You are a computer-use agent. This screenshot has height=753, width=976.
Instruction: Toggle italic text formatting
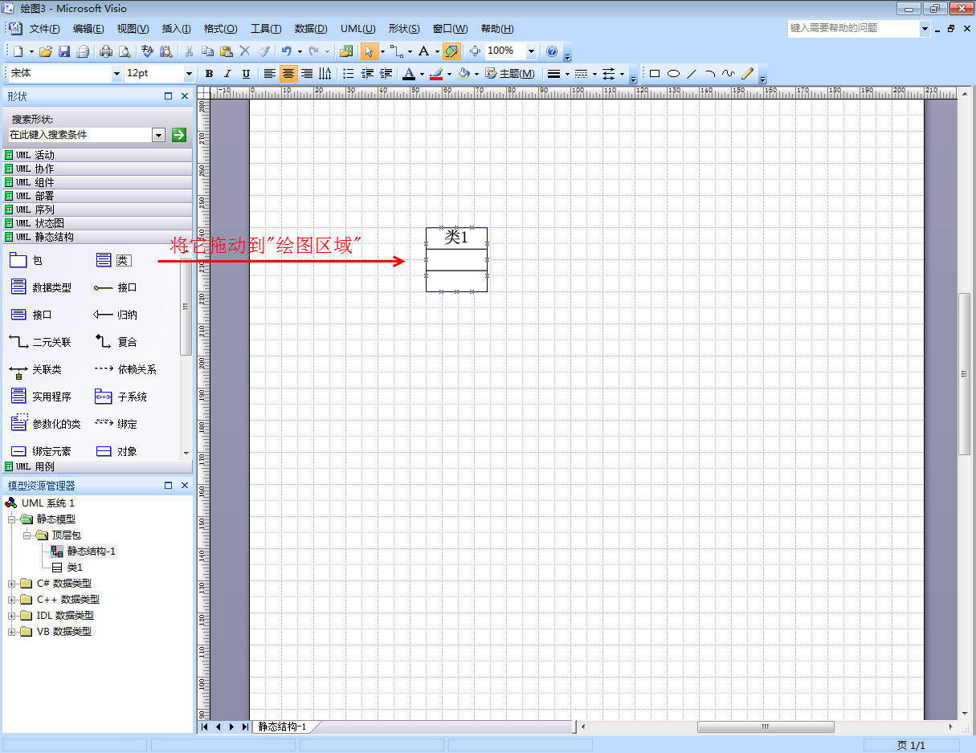227,74
